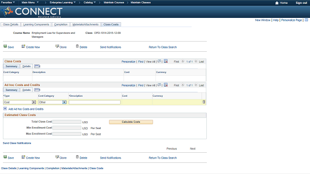
Task: Switch to the Learning Components tab
Action: tap(36, 25)
